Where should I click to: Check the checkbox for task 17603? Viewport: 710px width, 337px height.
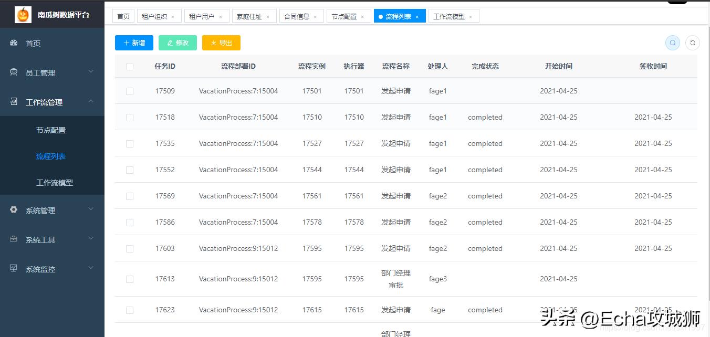130,248
